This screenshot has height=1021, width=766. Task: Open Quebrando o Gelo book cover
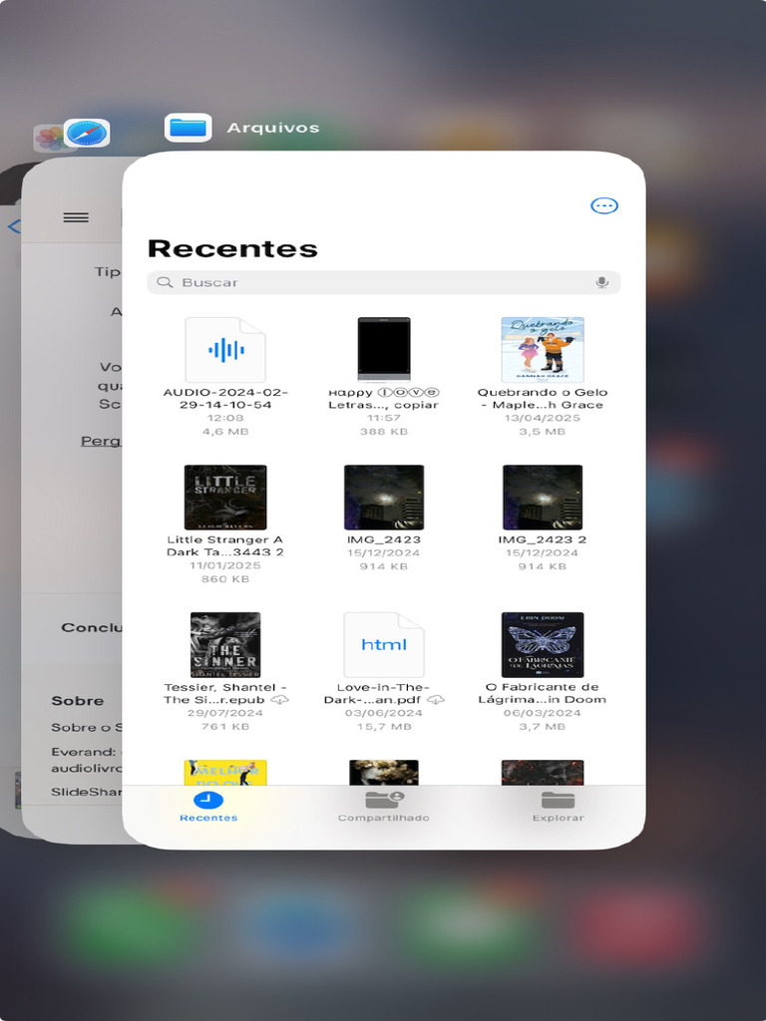tap(543, 350)
